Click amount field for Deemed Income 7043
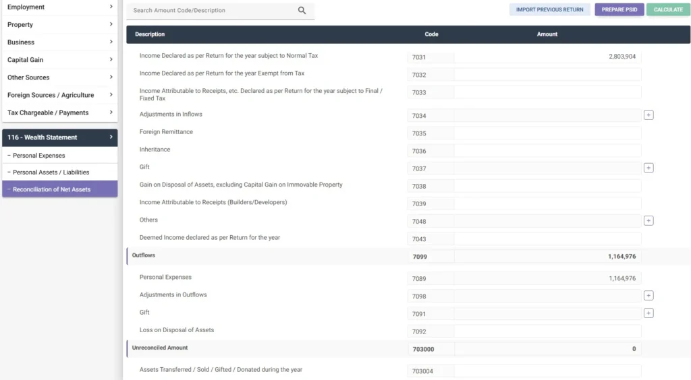The height and width of the screenshot is (380, 691). pos(547,239)
